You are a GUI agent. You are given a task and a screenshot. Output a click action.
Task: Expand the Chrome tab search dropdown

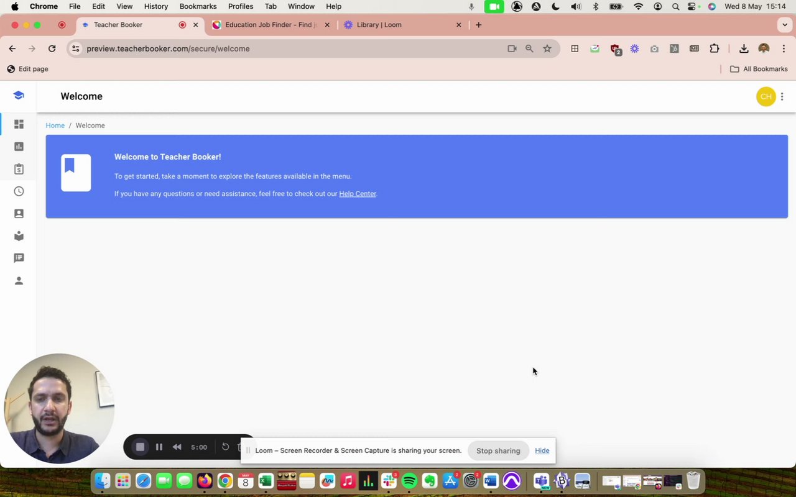coord(785,25)
